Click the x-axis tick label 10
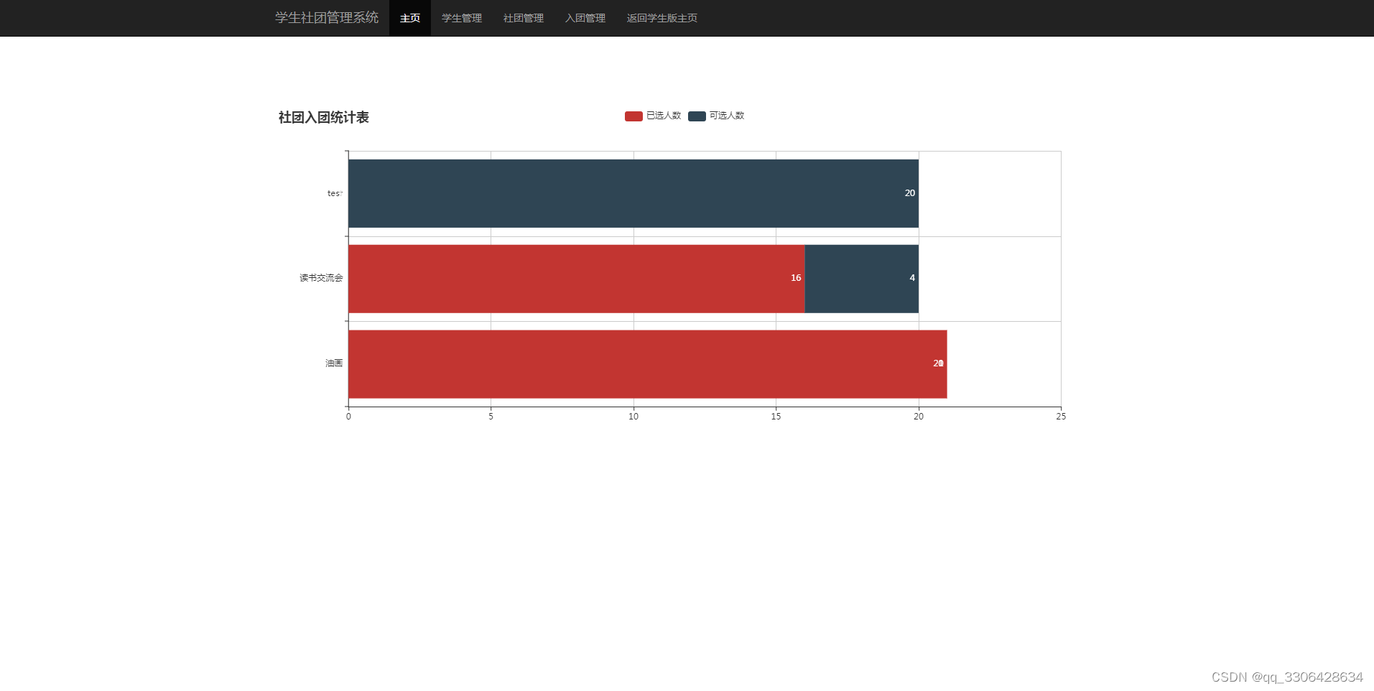Image resolution: width=1374 pixels, height=691 pixels. pos(633,417)
